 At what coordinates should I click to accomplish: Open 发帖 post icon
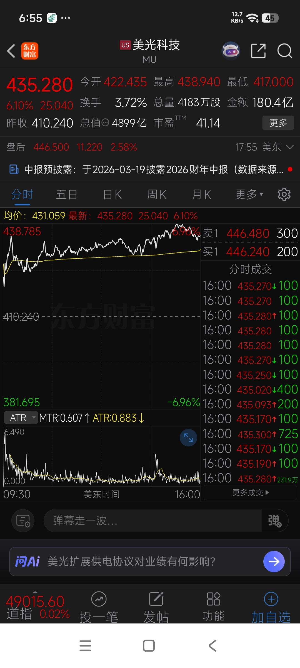pyautogui.click(x=156, y=599)
